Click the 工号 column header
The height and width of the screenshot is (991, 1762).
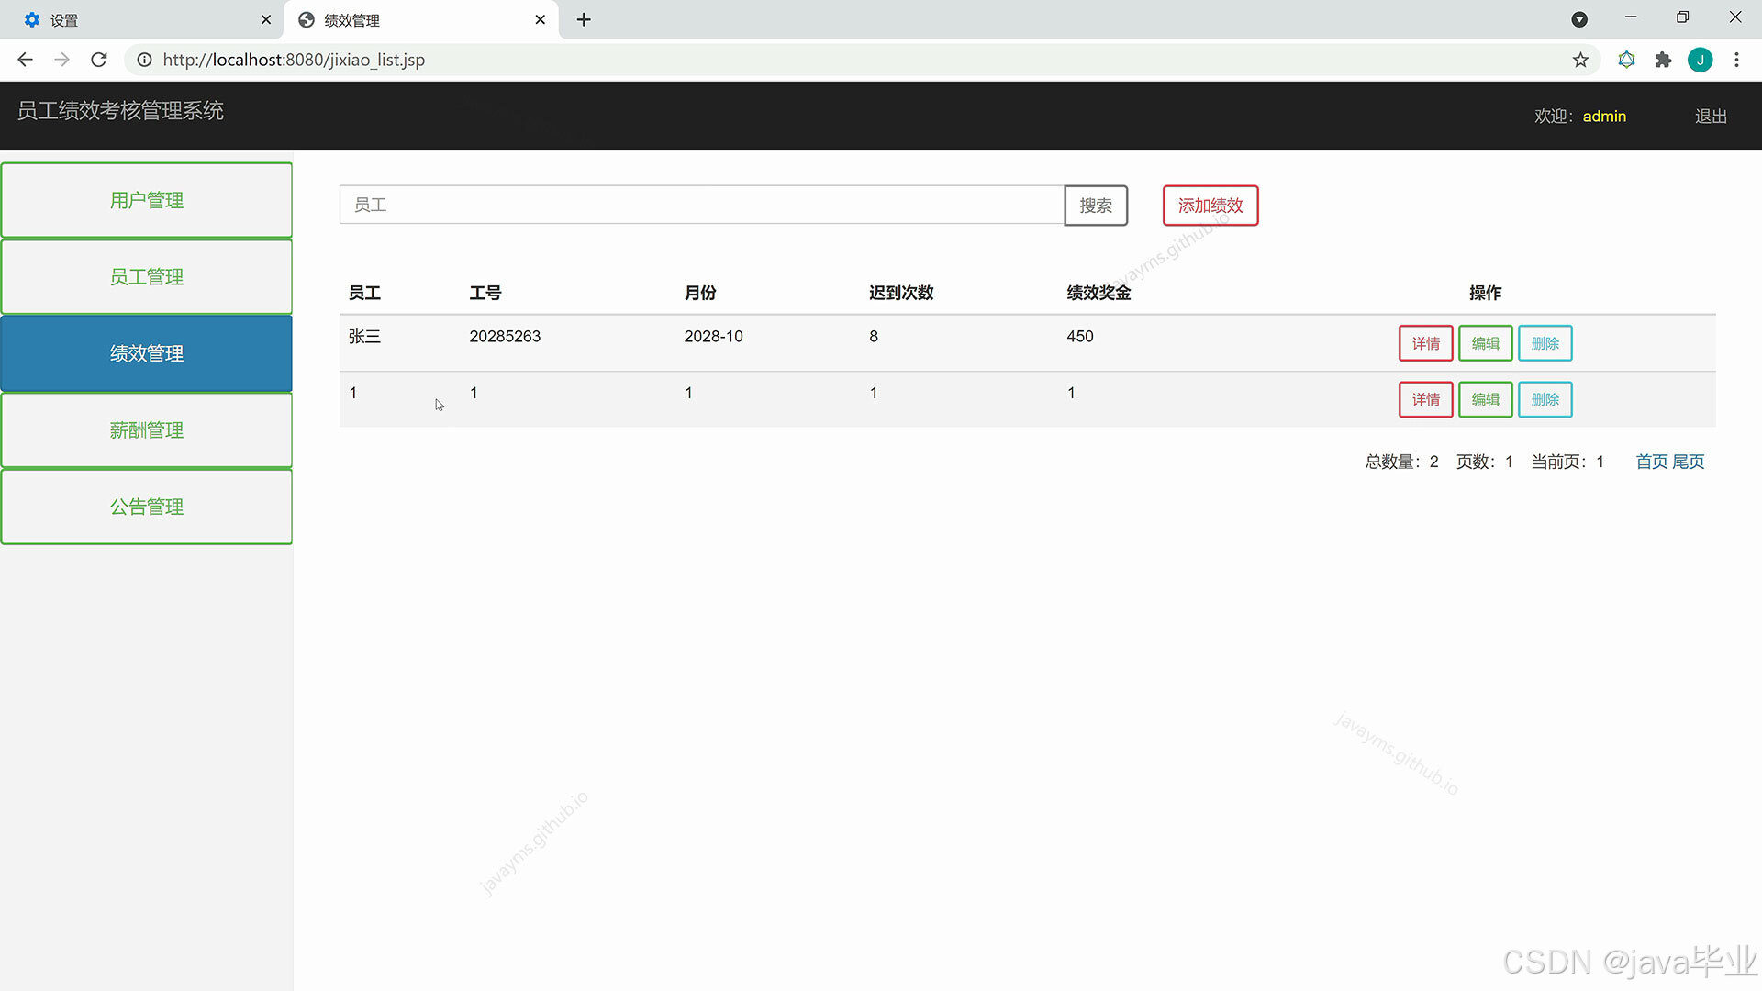[485, 293]
